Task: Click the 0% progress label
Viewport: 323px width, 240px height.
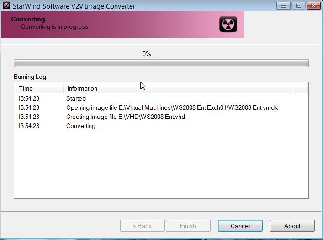Action: pyautogui.click(x=147, y=54)
